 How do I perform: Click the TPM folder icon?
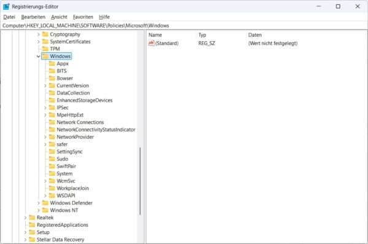(x=45, y=49)
